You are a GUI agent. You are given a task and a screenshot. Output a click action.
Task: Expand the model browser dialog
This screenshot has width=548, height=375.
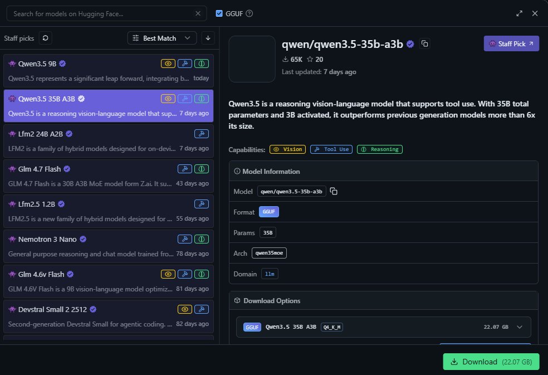520,13
